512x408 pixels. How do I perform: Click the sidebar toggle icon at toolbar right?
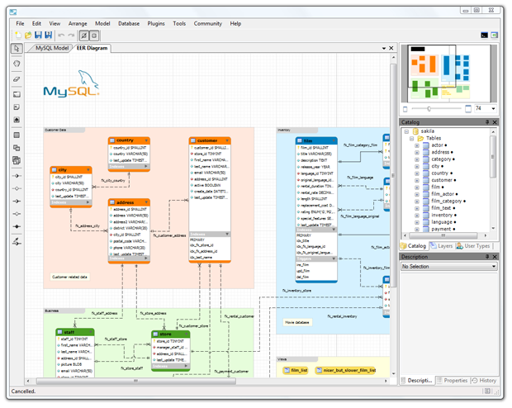tap(495, 36)
